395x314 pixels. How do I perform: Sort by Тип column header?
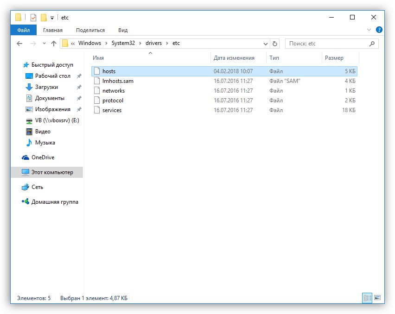coord(274,58)
